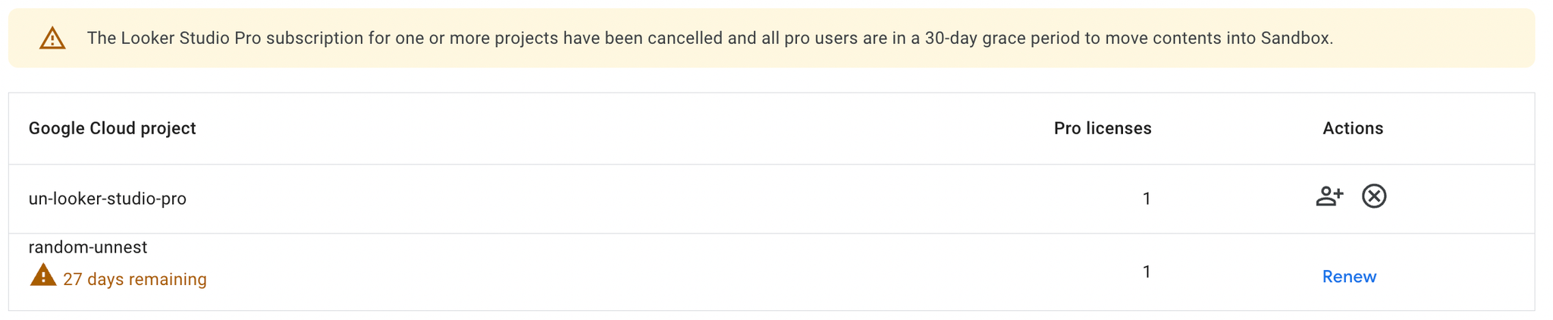
Task: Click the license count for random-unnest
Action: [x=1147, y=271]
